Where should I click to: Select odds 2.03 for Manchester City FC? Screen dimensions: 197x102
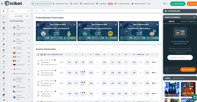click(69, 83)
